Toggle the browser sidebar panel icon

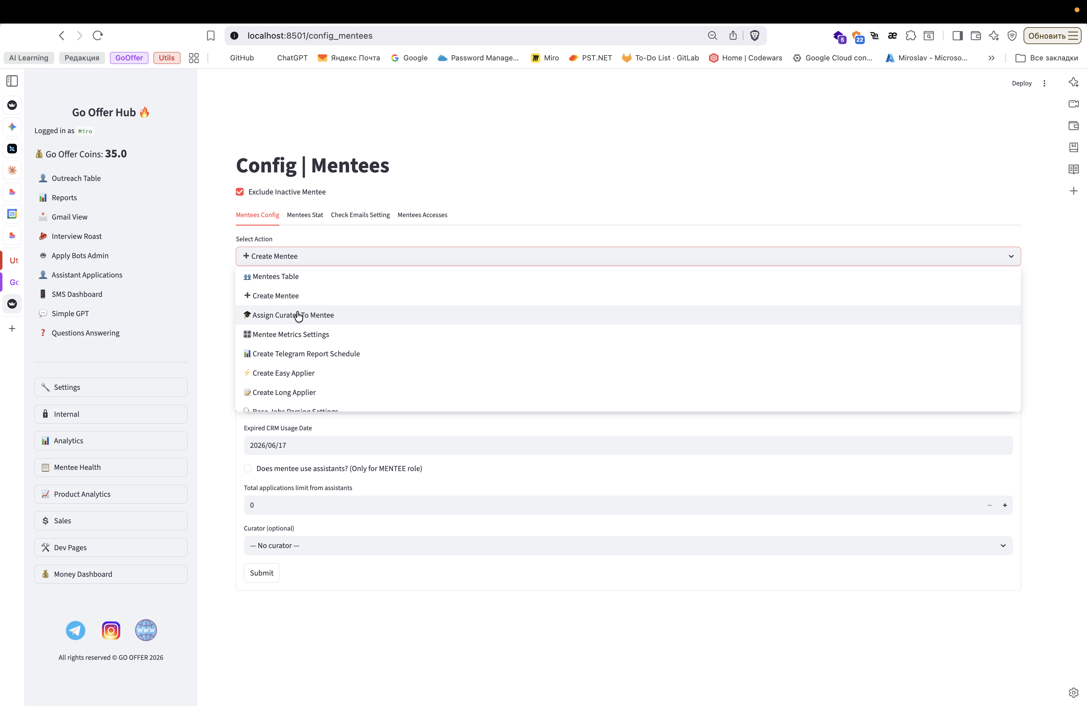957,36
